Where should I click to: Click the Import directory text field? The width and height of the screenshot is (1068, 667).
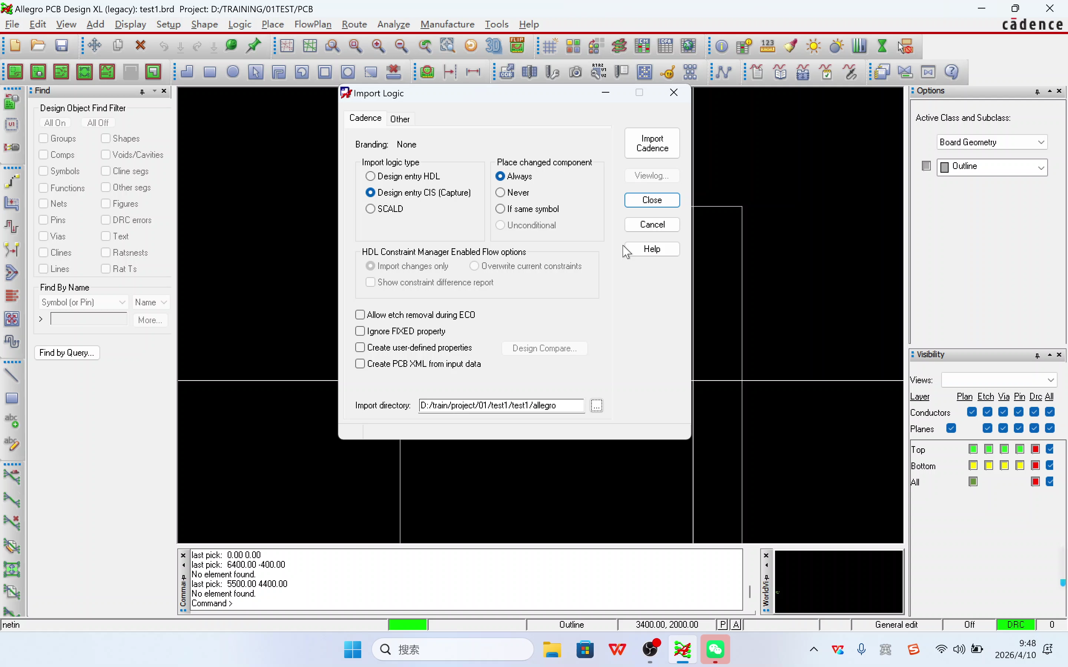tap(501, 405)
